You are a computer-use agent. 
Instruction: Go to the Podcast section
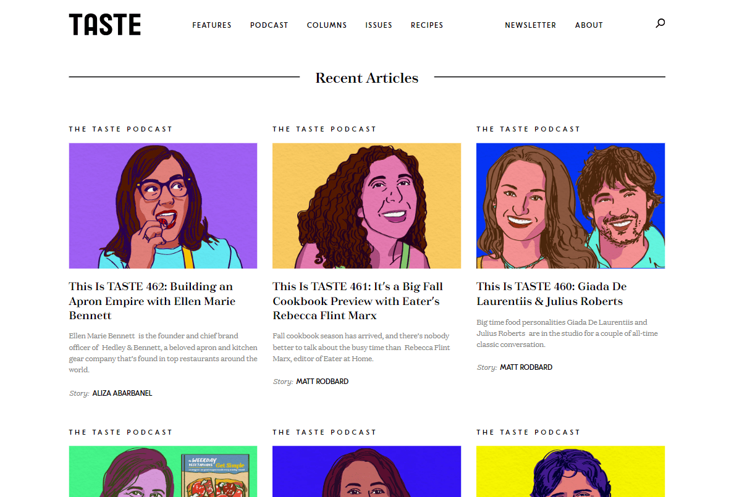pyautogui.click(x=269, y=25)
